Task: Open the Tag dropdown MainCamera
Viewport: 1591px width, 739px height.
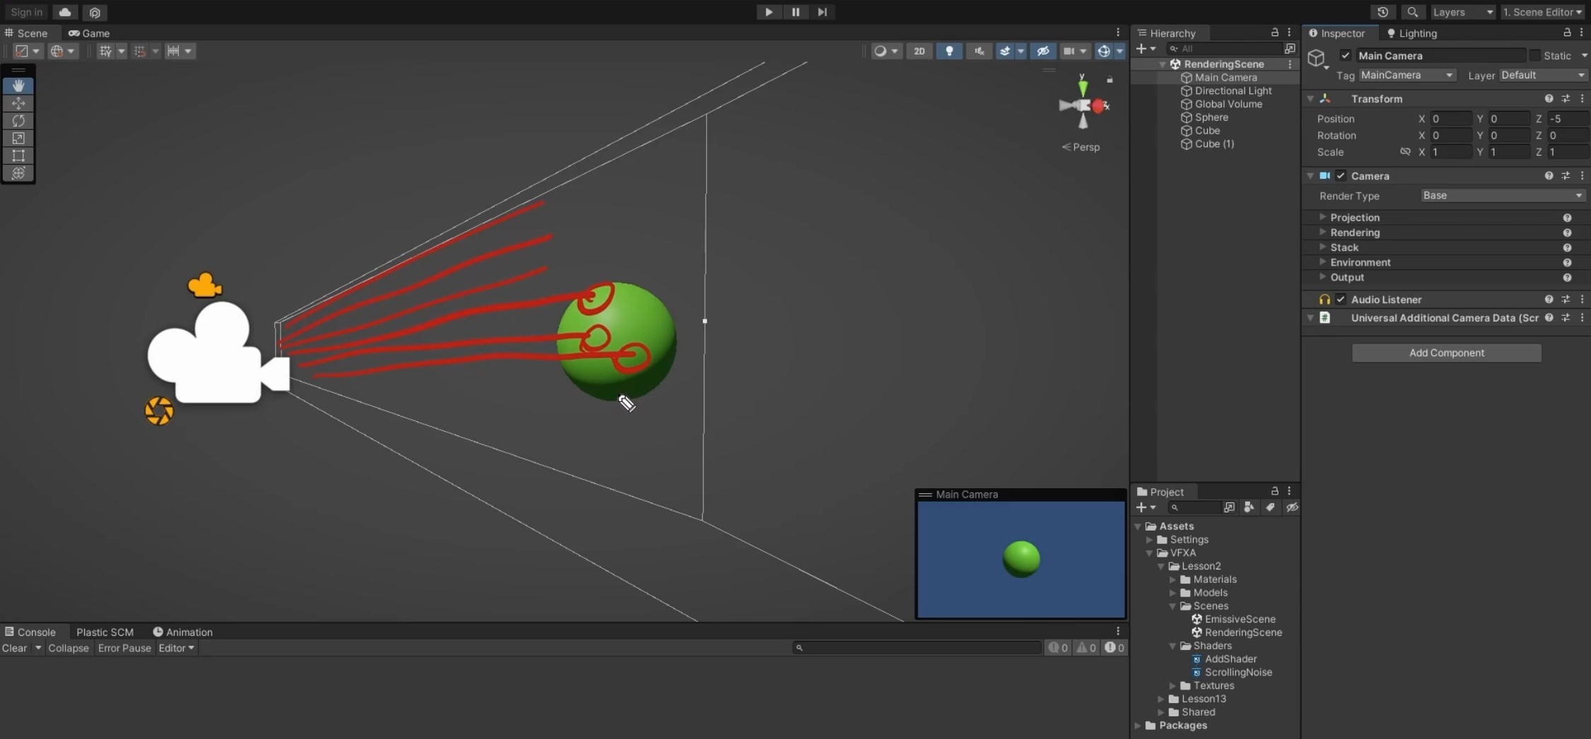Action: 1406,75
